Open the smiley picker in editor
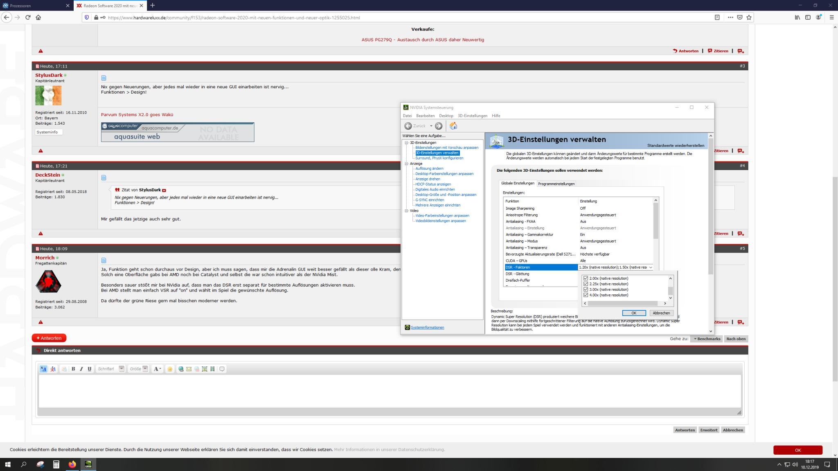This screenshot has height=471, width=838. [170, 369]
